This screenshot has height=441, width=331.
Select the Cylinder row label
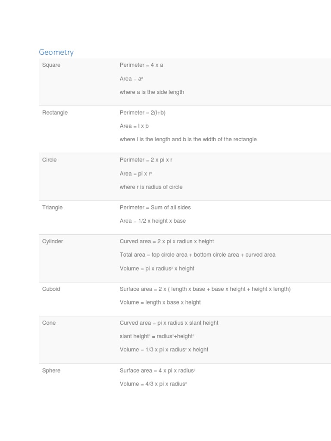tap(53, 242)
